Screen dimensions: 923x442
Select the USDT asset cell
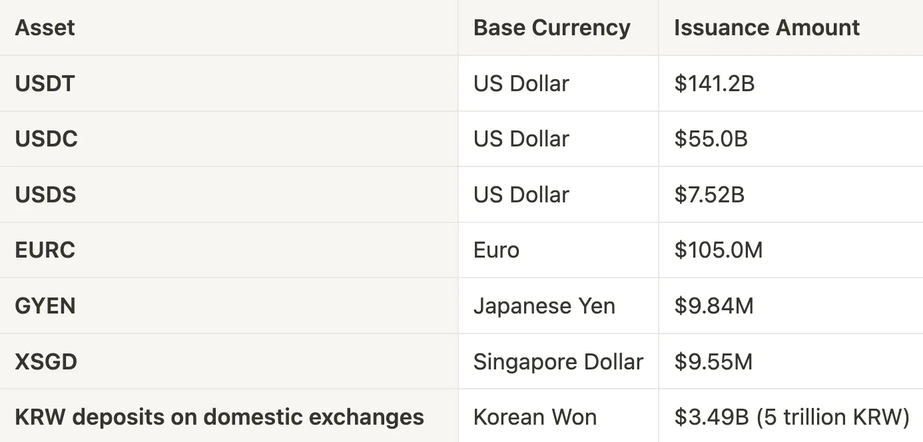[229, 83]
